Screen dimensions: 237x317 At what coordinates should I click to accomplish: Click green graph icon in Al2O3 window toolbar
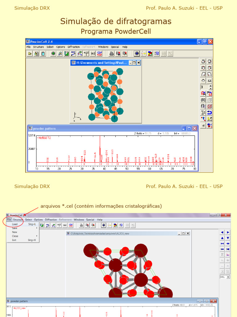click(42, 225)
